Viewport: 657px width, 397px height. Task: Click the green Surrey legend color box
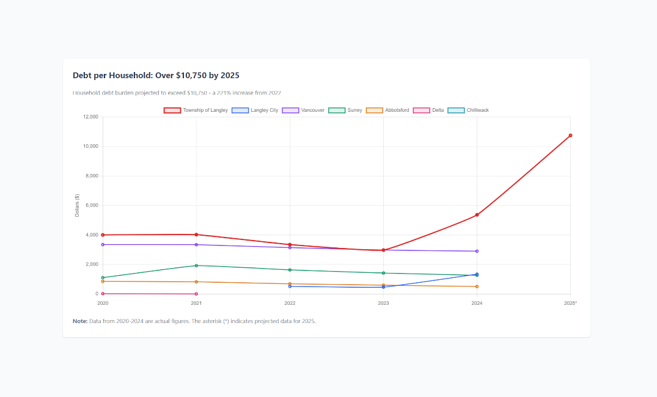coord(337,111)
